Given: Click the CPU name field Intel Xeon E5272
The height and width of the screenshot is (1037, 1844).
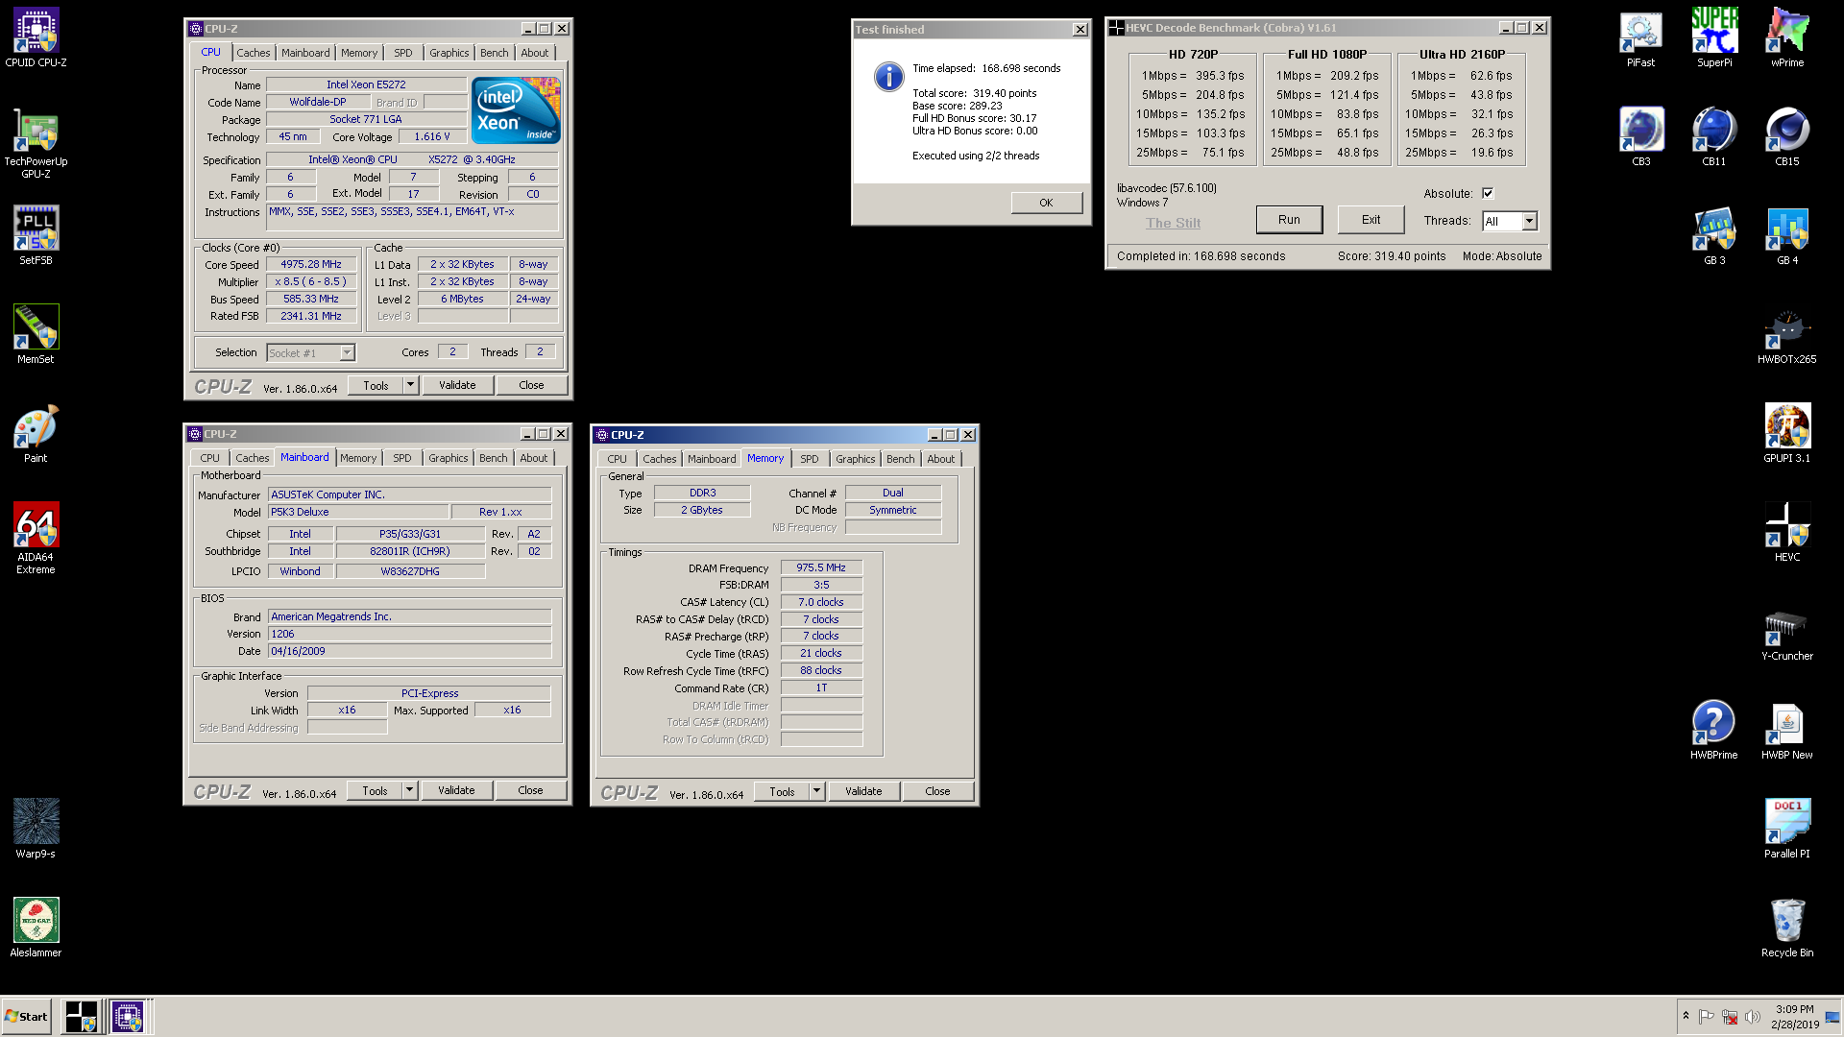Looking at the screenshot, I should click(366, 84).
